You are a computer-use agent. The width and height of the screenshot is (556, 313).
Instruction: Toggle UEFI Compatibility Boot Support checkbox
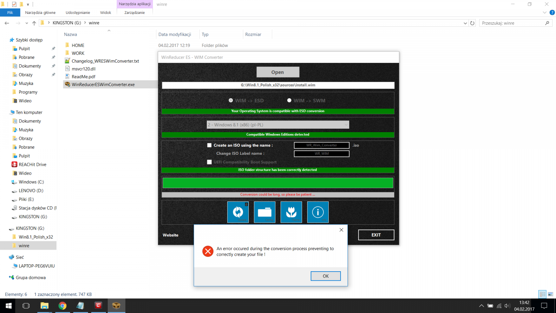point(209,162)
